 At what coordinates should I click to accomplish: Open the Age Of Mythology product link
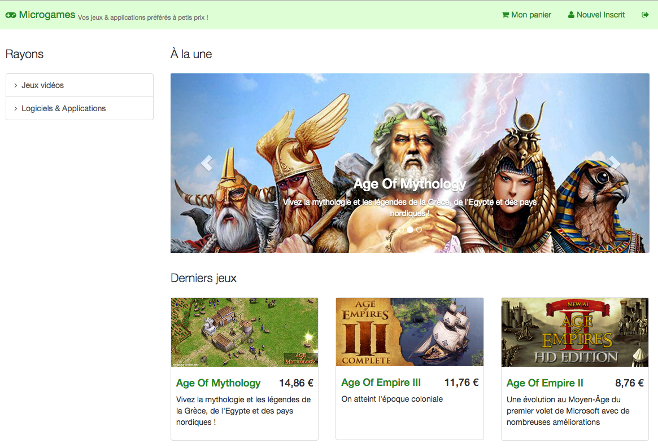[218, 383]
